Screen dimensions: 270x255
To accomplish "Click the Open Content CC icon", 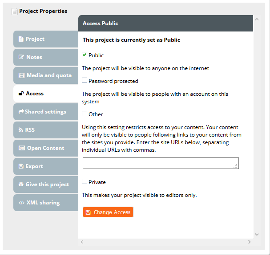I will [x=21, y=148].
